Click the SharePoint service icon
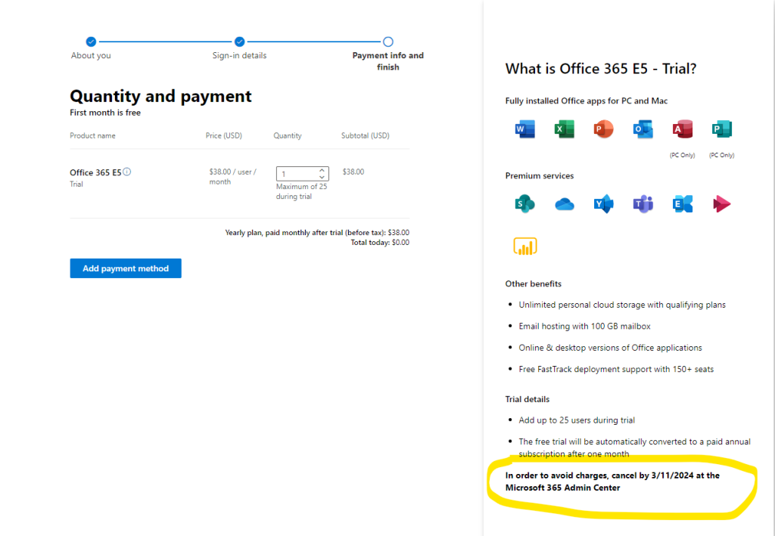 pyautogui.click(x=525, y=204)
